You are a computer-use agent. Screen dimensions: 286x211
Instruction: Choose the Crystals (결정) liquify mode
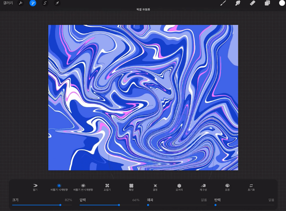tap(155, 187)
